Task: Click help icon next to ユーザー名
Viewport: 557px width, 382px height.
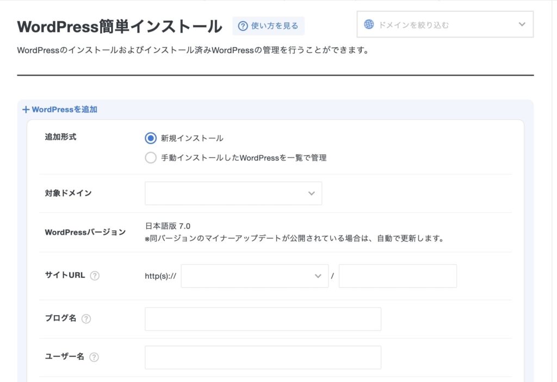Action: pos(94,357)
